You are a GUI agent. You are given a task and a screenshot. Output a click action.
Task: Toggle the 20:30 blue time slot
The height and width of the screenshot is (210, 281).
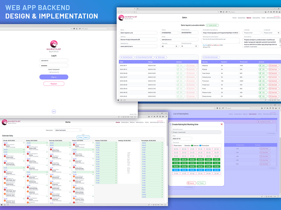pos(216,170)
